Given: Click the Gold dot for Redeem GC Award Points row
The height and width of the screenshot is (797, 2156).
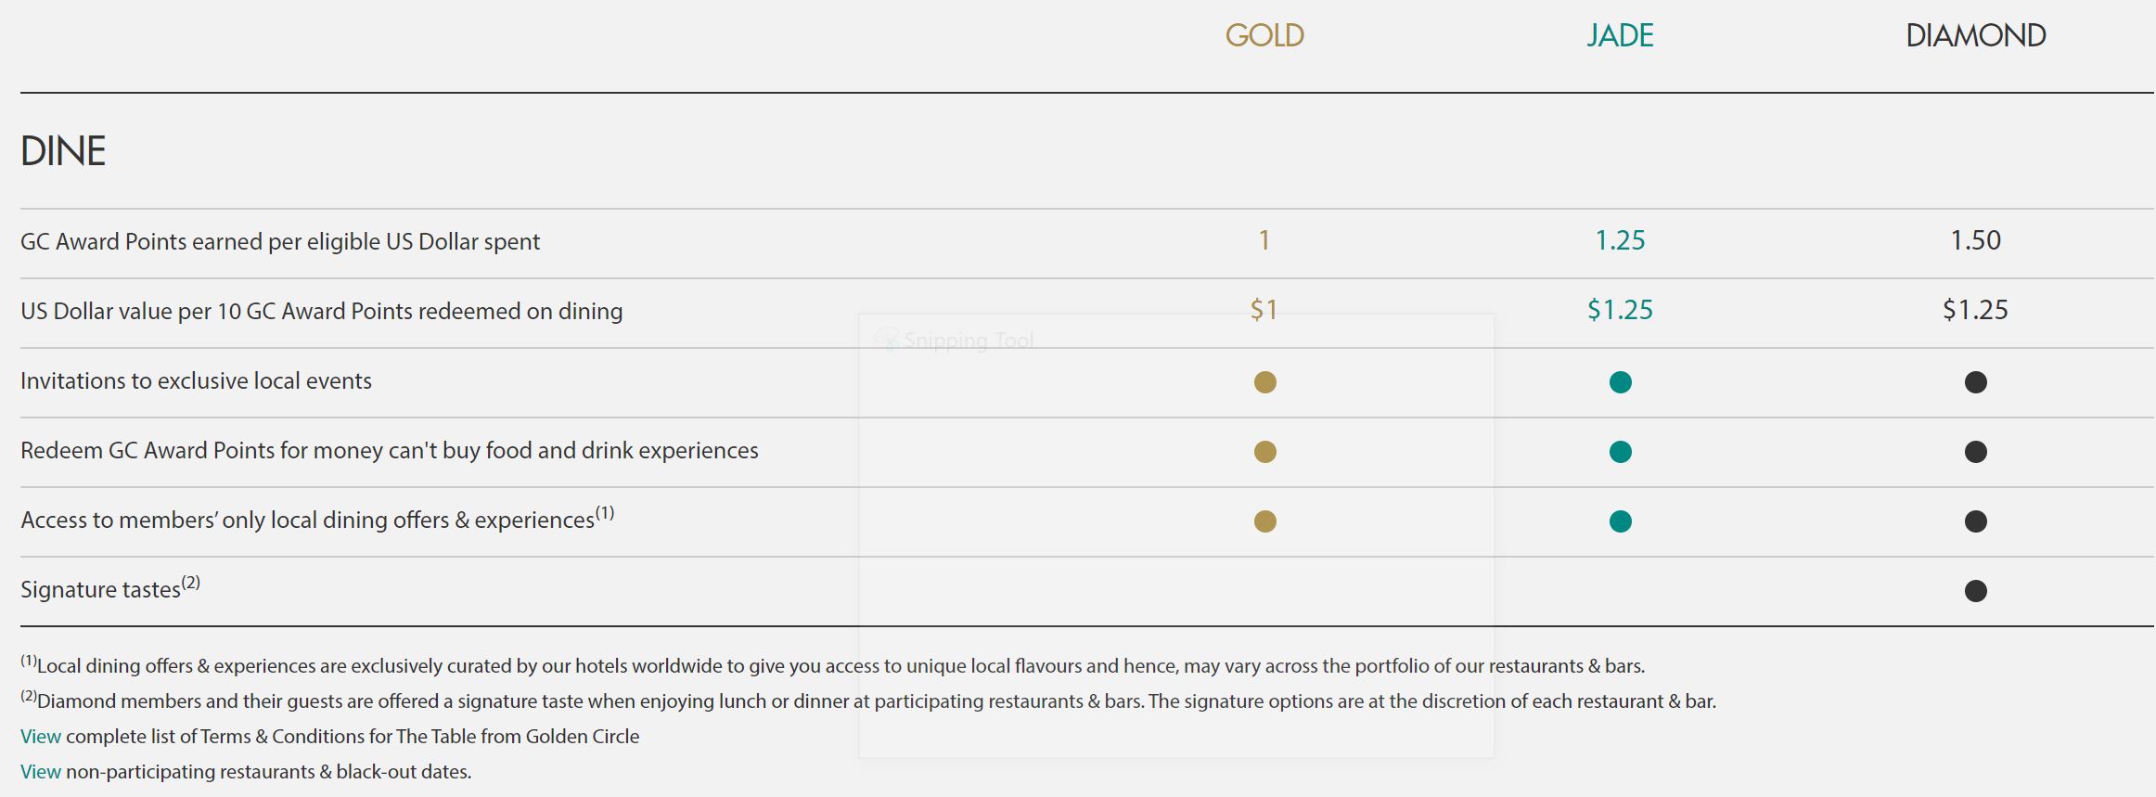Looking at the screenshot, I should 1264,452.
